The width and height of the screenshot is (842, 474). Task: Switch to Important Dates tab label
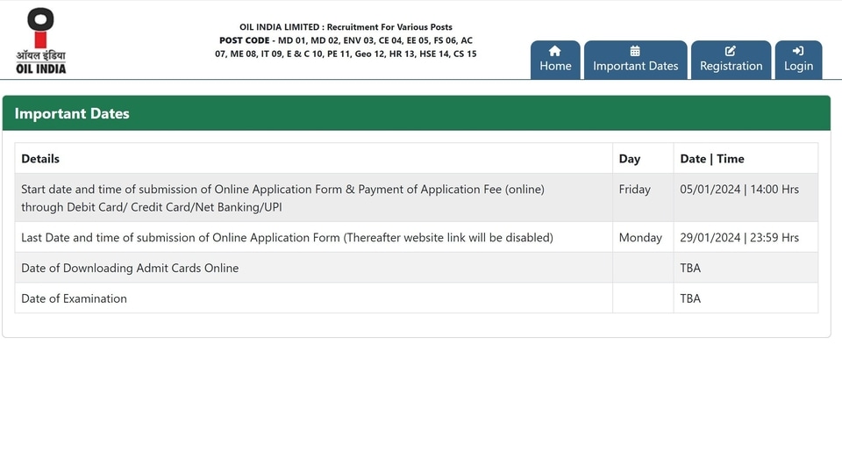point(635,66)
